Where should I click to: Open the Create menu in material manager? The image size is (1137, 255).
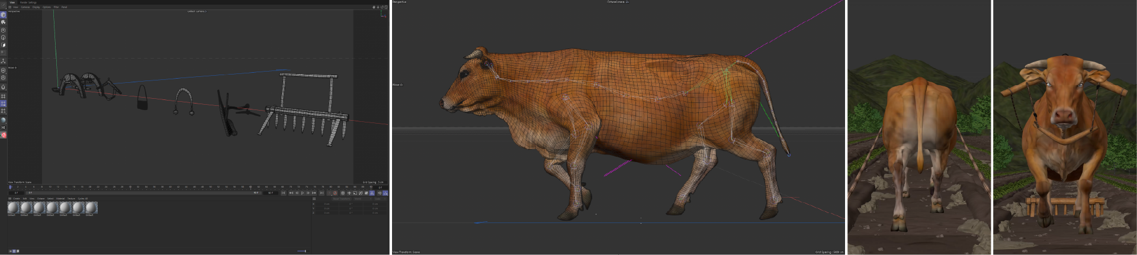(17, 199)
